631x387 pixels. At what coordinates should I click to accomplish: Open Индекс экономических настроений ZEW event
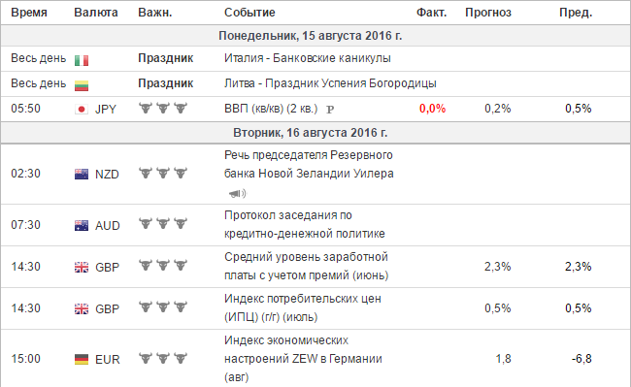click(303, 359)
